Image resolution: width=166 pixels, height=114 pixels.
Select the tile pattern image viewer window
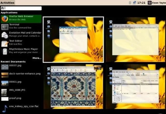coord(73,88)
